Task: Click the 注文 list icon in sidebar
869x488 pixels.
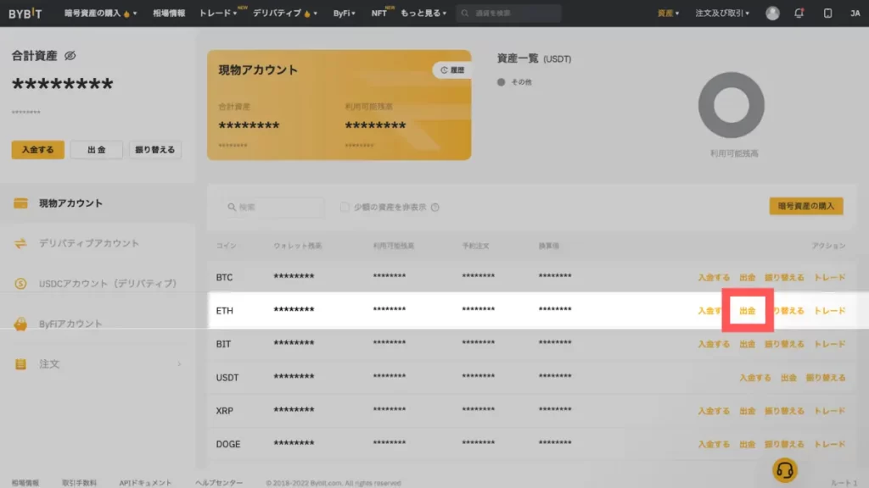Action: tap(20, 364)
